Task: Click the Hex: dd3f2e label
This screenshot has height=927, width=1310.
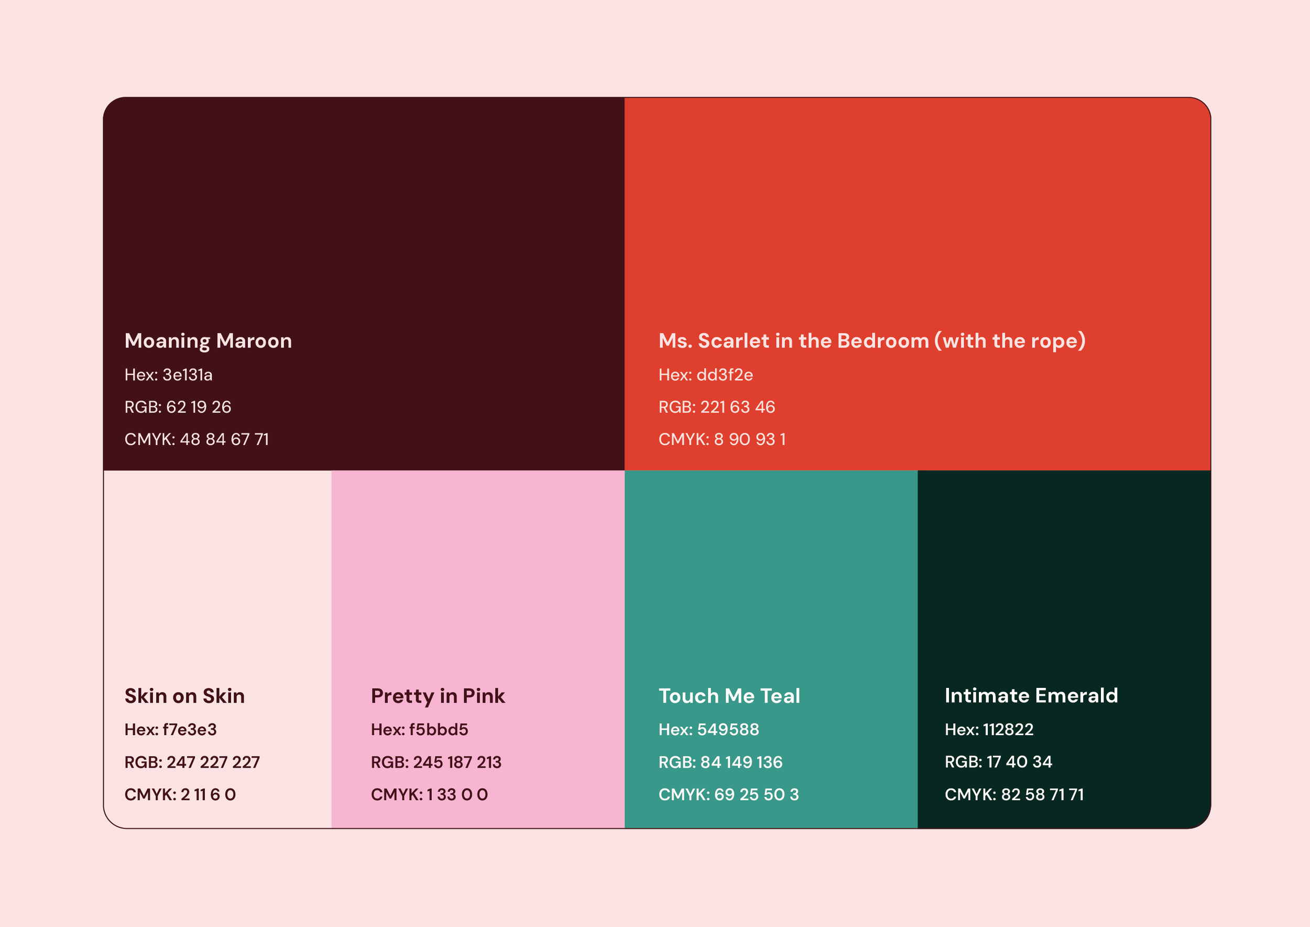Action: 705,375
